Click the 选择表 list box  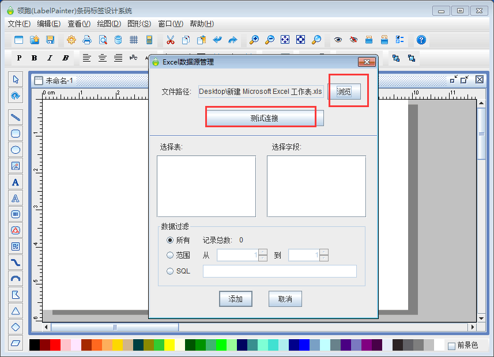click(206, 186)
